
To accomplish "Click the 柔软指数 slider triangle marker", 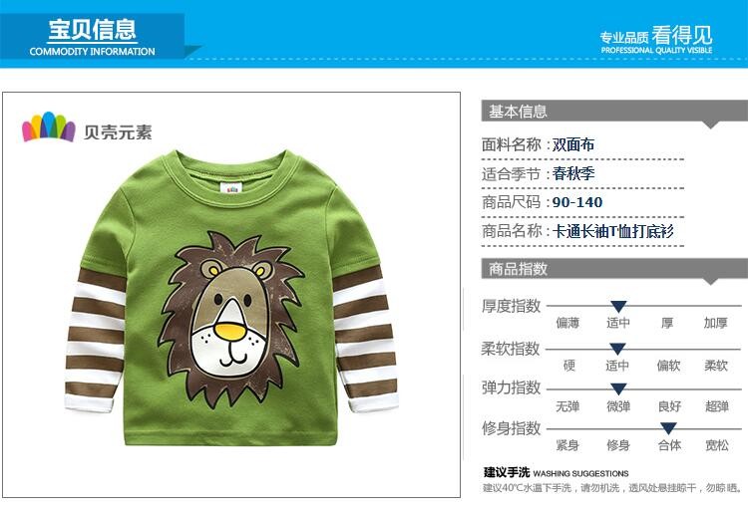I will point(617,349).
